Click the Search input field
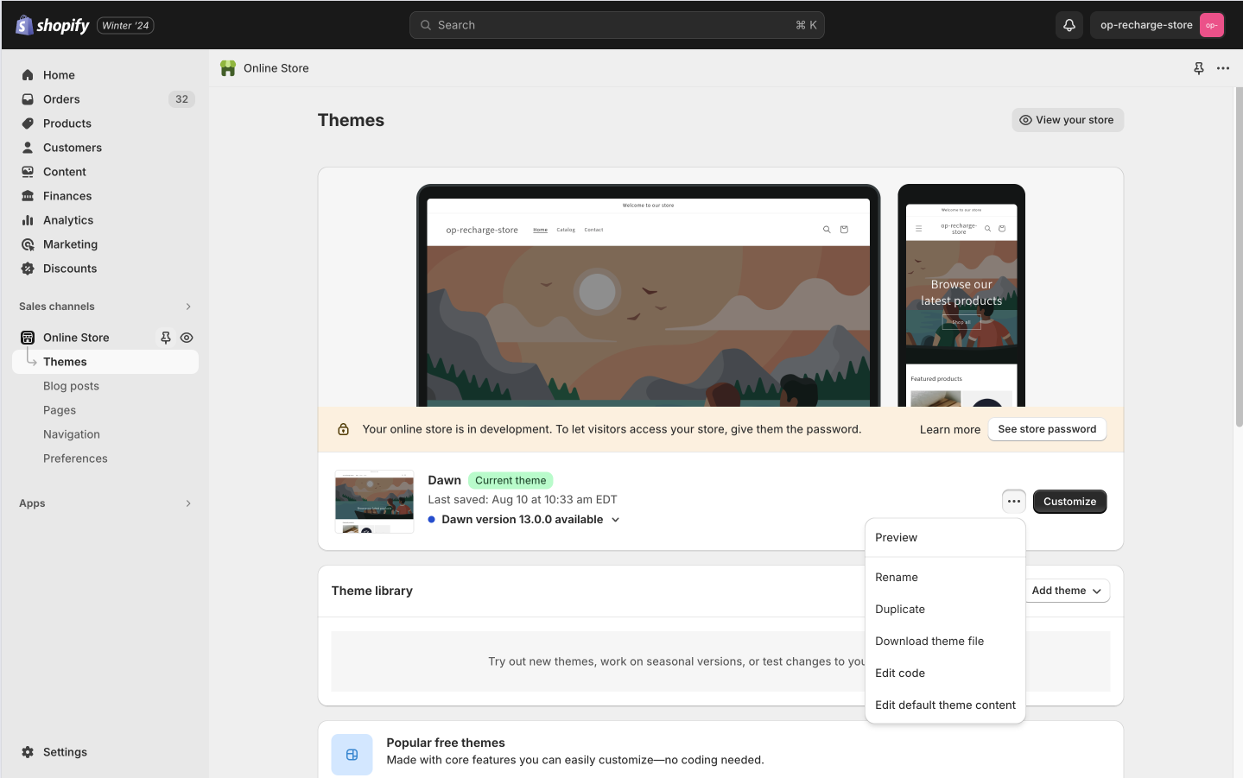Viewport: 1243px width, 778px height. [x=617, y=25]
